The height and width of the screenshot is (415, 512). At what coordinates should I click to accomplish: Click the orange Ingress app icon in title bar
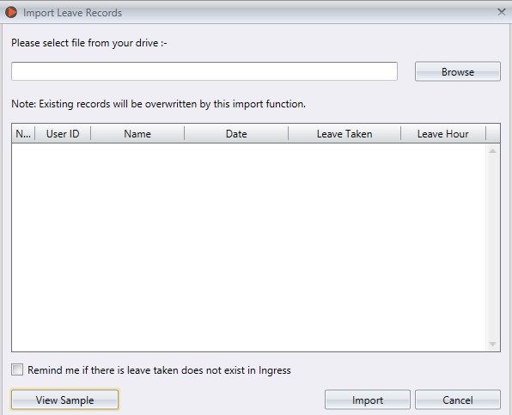click(x=11, y=12)
